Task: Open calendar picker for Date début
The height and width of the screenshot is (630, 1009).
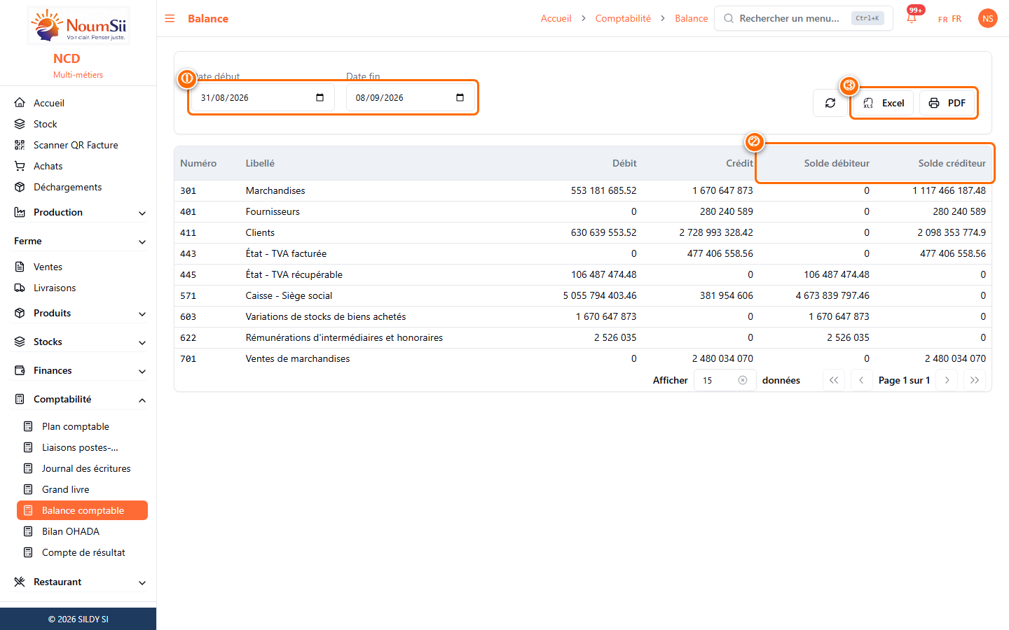Action: (x=320, y=97)
